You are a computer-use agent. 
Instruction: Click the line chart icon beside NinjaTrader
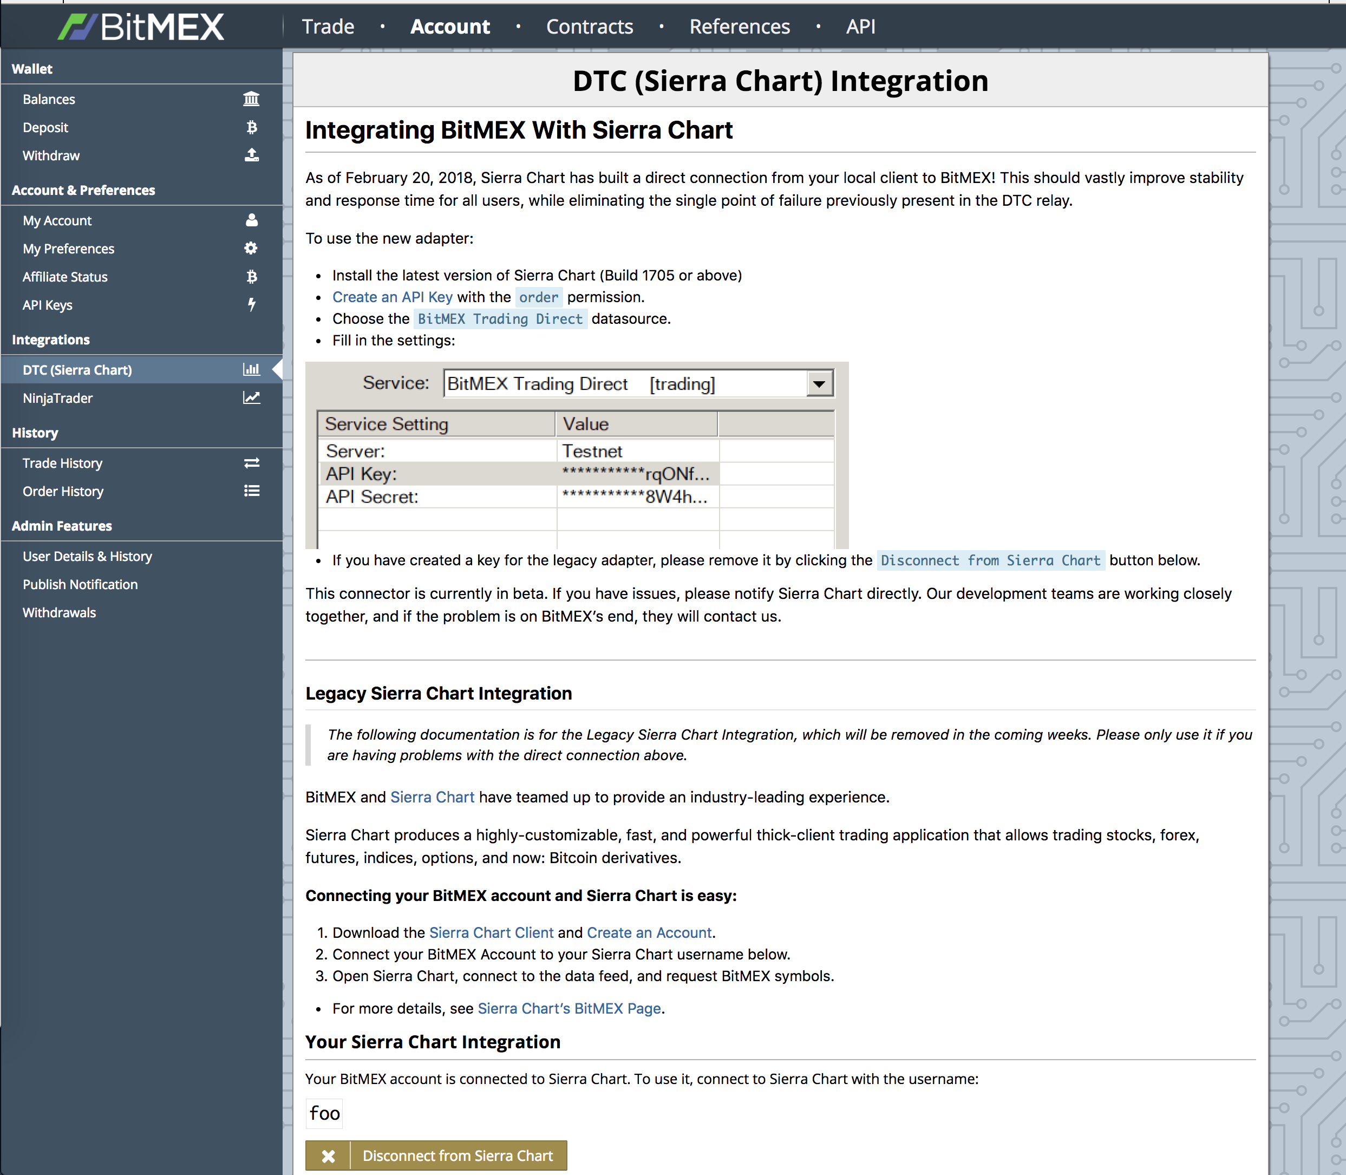coord(251,398)
